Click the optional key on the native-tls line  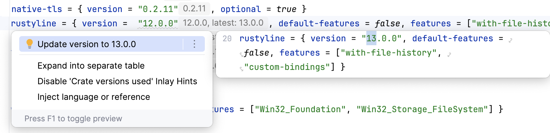241,9
